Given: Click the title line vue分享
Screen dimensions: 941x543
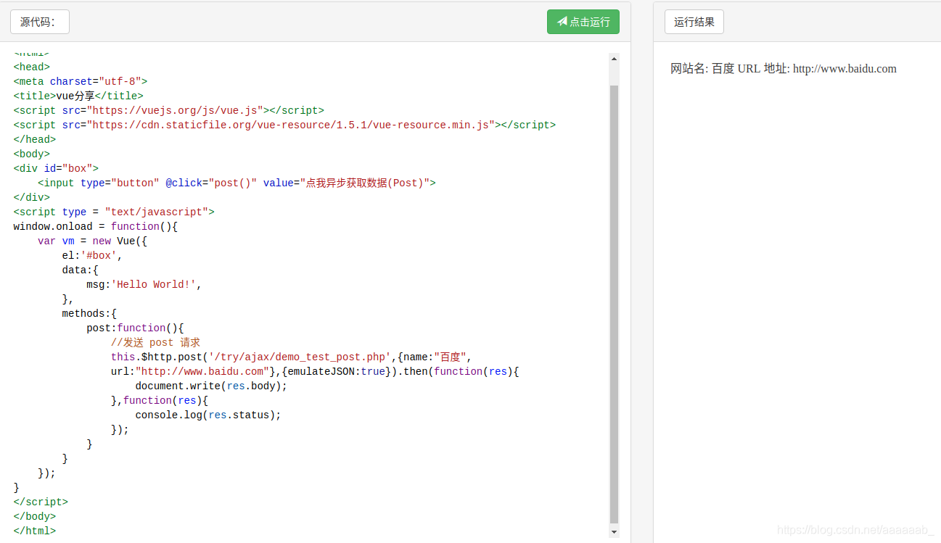Looking at the screenshot, I should coord(78,96).
